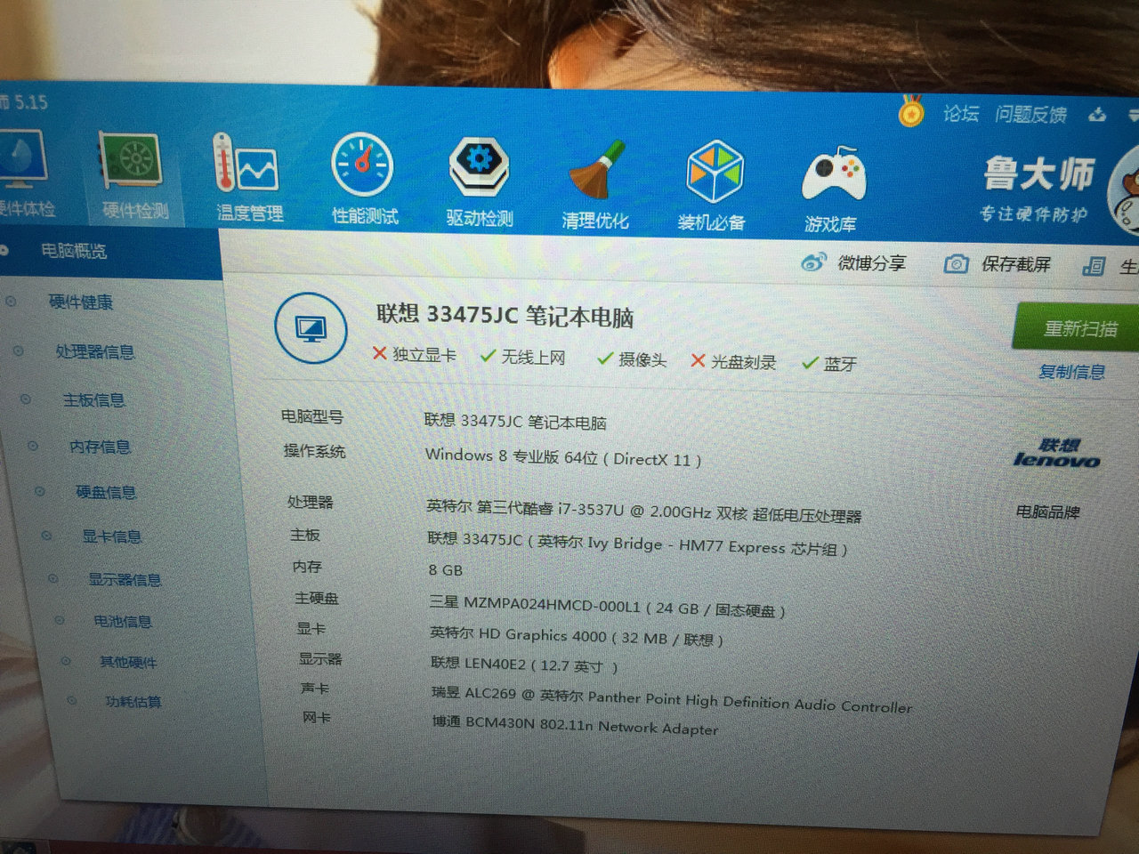This screenshot has width=1139, height=854.
Task: Click the 8 GB memory value
Action: click(446, 570)
